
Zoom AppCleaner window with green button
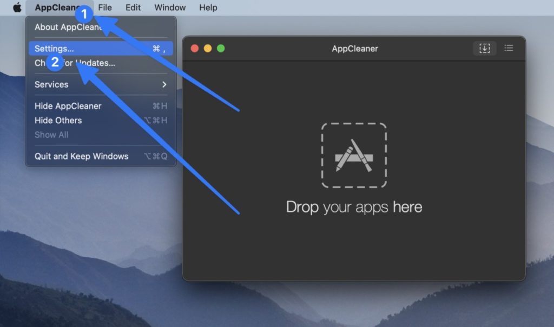tap(221, 49)
